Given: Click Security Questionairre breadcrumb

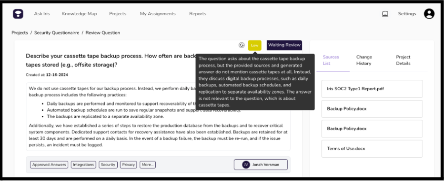Looking at the screenshot, I should (x=57, y=33).
